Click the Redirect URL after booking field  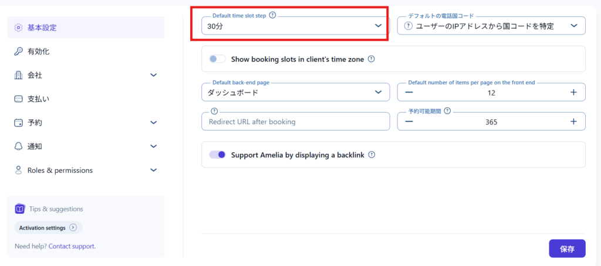coord(295,122)
